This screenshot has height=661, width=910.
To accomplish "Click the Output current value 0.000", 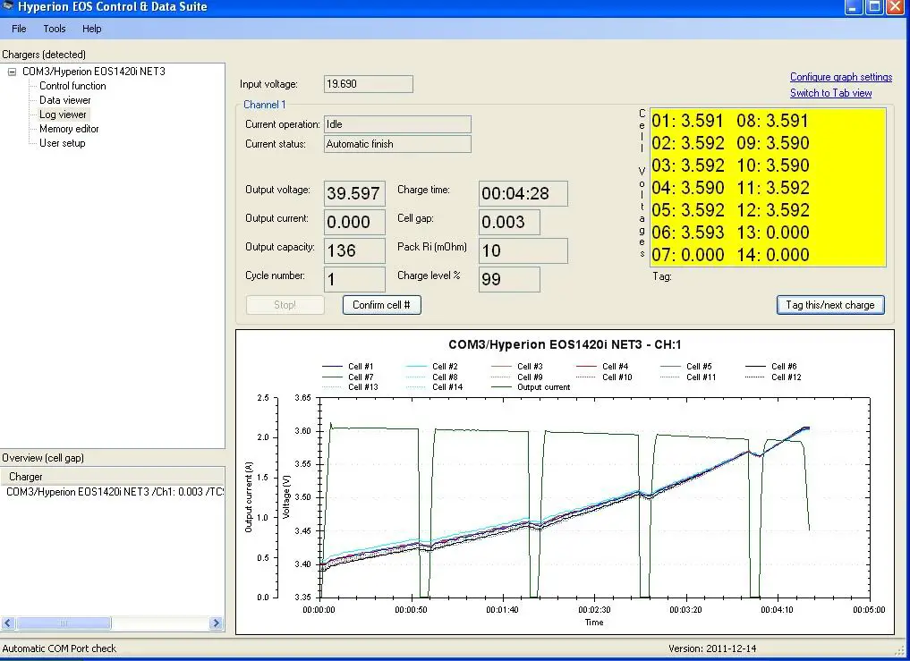I will click(x=354, y=222).
